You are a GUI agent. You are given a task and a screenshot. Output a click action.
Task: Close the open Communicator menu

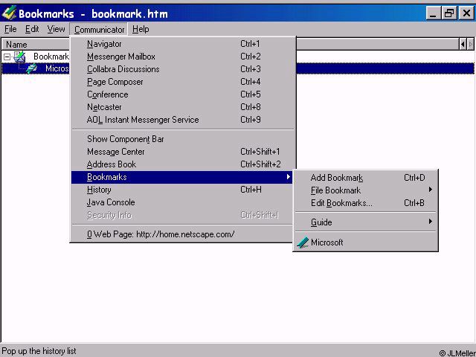[x=99, y=30]
